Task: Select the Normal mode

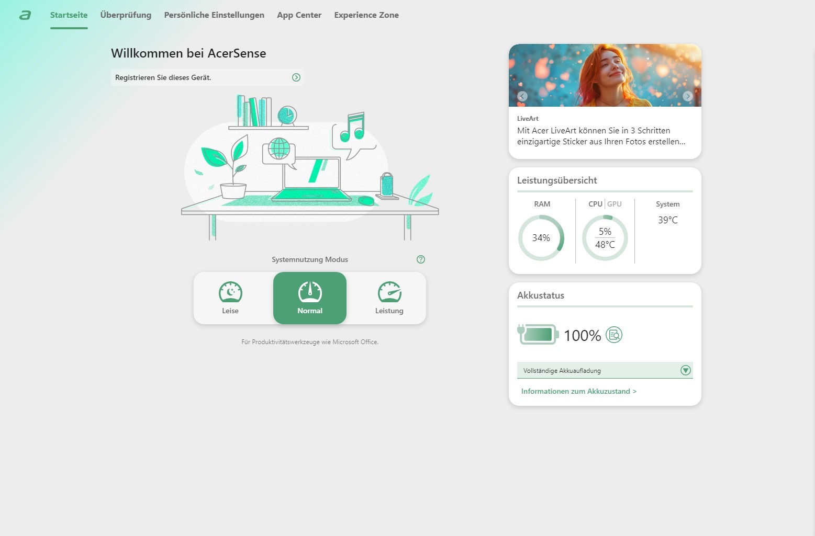Action: tap(310, 298)
